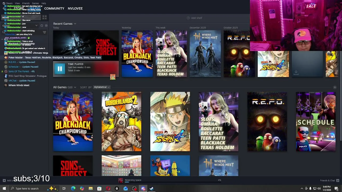Click the Sons Of The Forest sidebar icon
Viewport: 342px width, 192px height.
click(x=6, y=71)
